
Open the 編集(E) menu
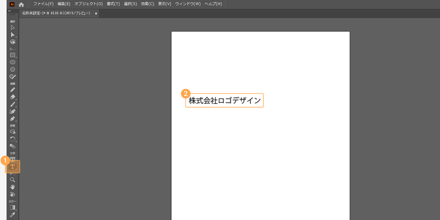[x=64, y=4]
